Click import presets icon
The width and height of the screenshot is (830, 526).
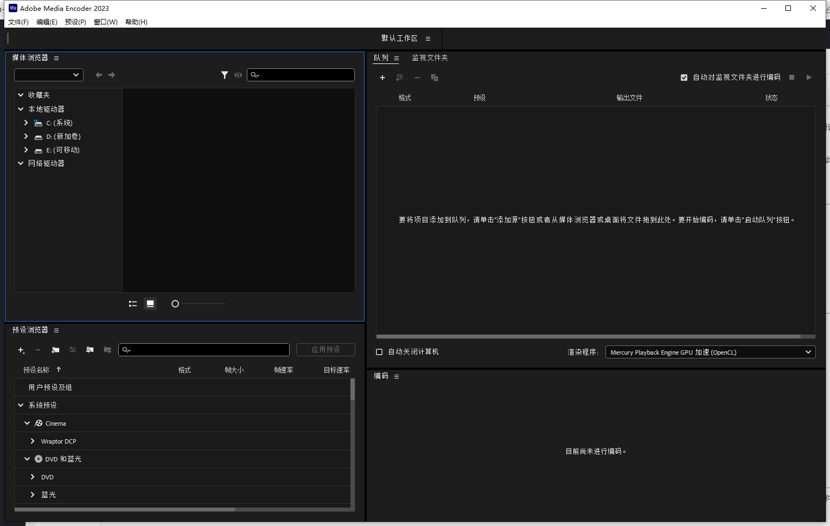point(90,350)
